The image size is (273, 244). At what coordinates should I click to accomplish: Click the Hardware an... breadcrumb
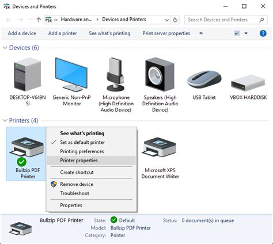77,20
